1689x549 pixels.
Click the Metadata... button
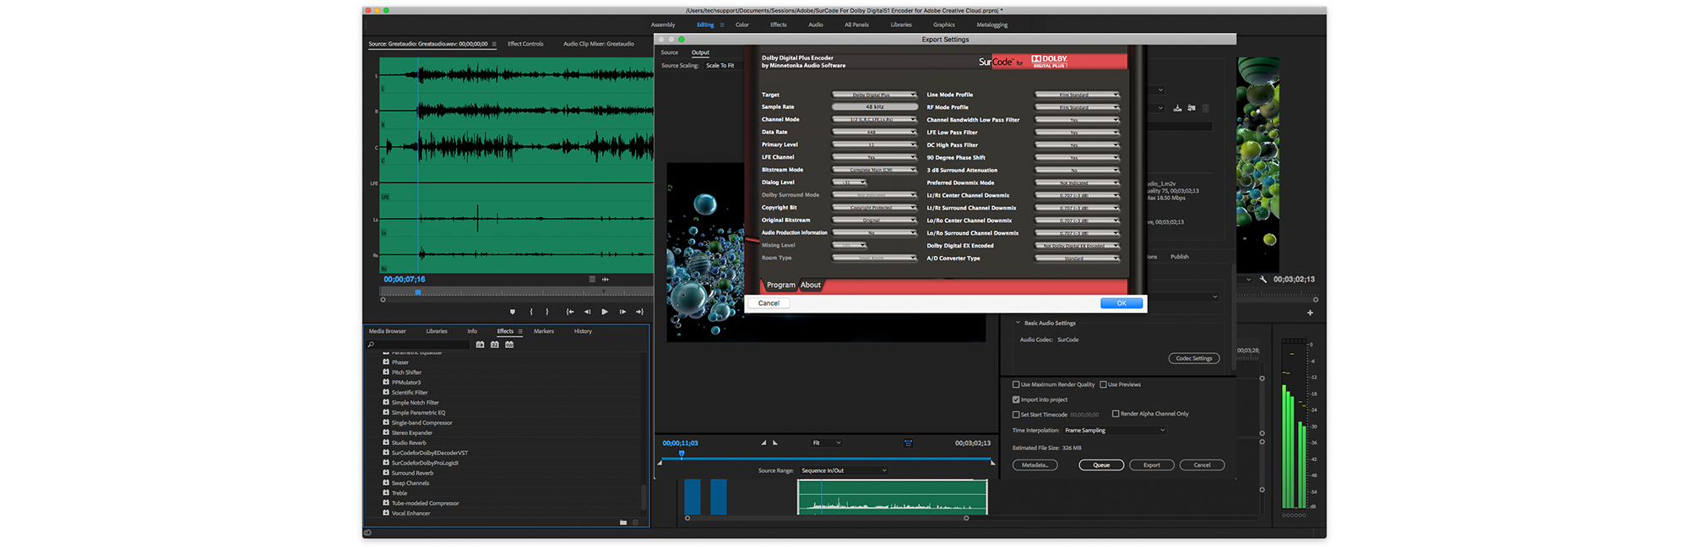(x=1035, y=465)
